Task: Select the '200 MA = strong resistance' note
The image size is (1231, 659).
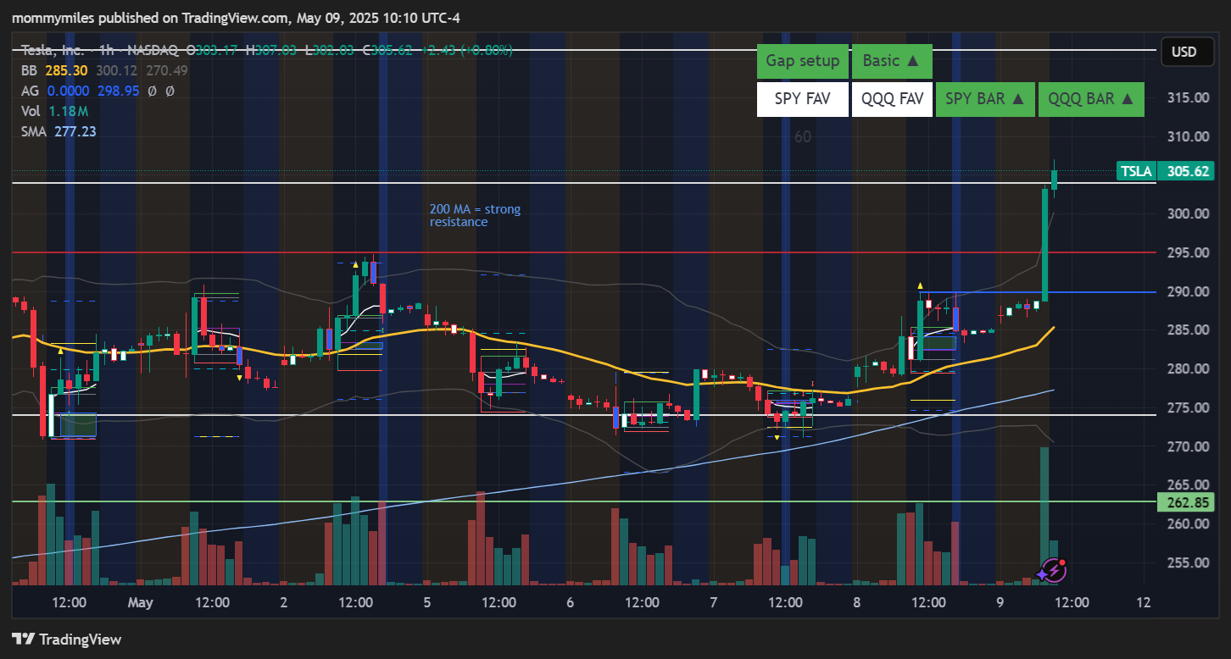Action: (476, 215)
